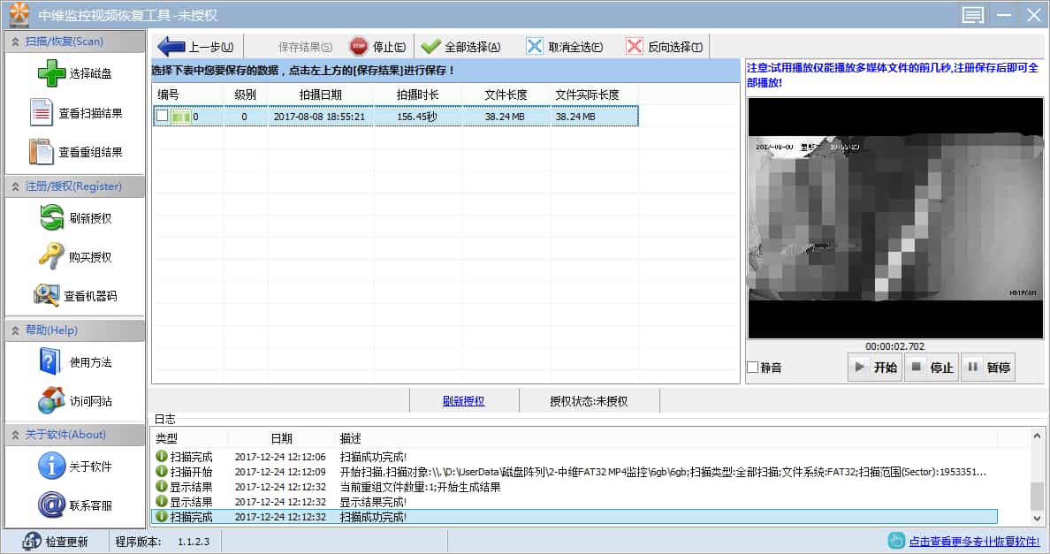The height and width of the screenshot is (554, 1050).
Task: Click the Visit Website house globe icon
Action: 51,400
